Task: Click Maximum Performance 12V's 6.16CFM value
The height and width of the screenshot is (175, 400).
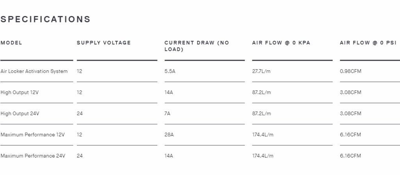Action: 350,135
